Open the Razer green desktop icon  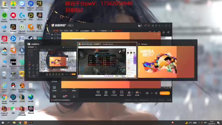(x=4, y=17)
